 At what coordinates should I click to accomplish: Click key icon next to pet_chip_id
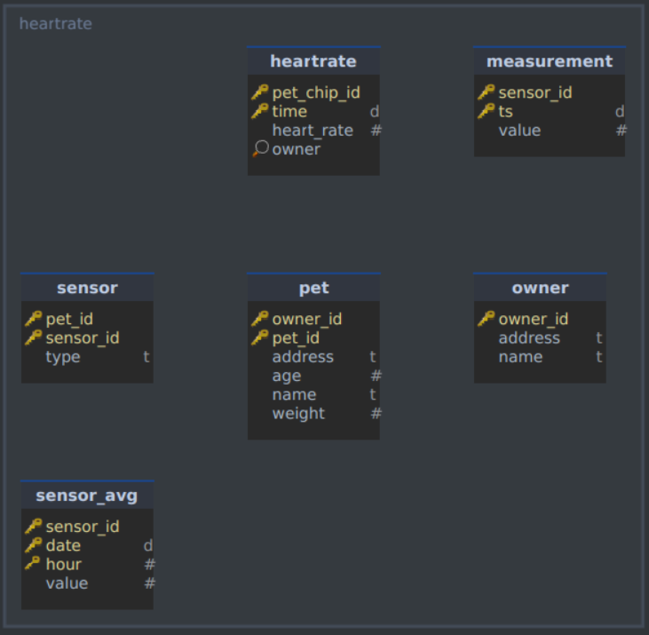(x=260, y=92)
